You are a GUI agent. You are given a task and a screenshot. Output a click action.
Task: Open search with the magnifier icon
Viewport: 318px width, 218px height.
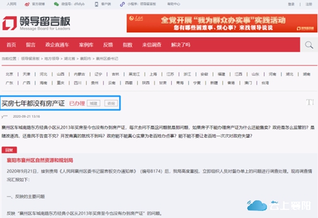coord(309,45)
